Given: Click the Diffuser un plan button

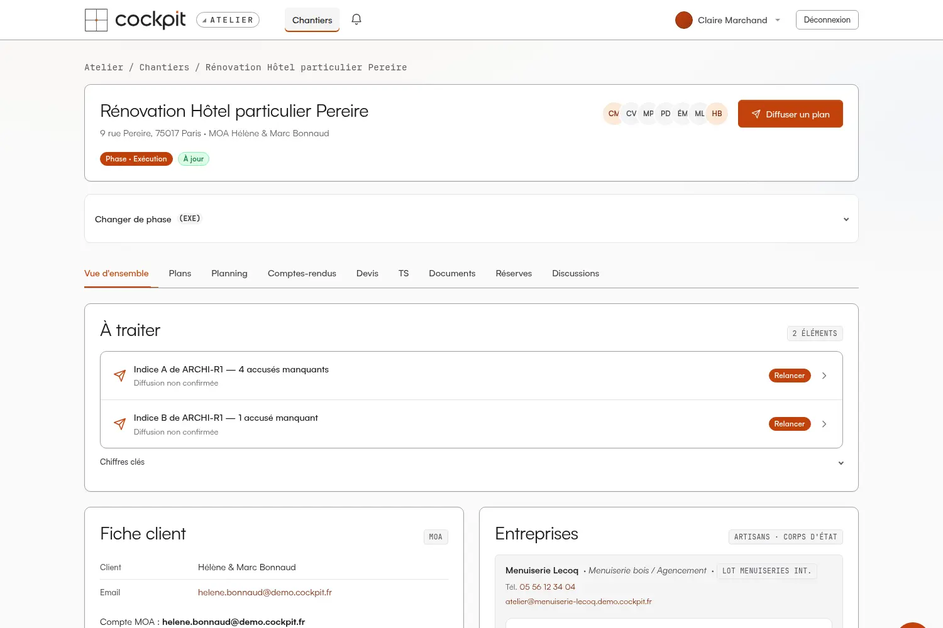Looking at the screenshot, I should (790, 114).
